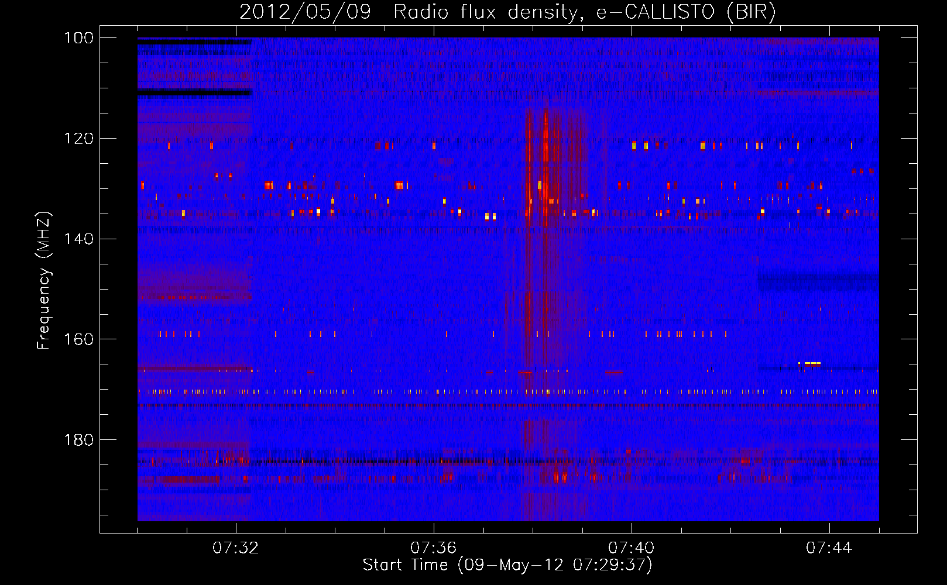
Task: Click the 160 frequency tick label
Action: [x=79, y=339]
